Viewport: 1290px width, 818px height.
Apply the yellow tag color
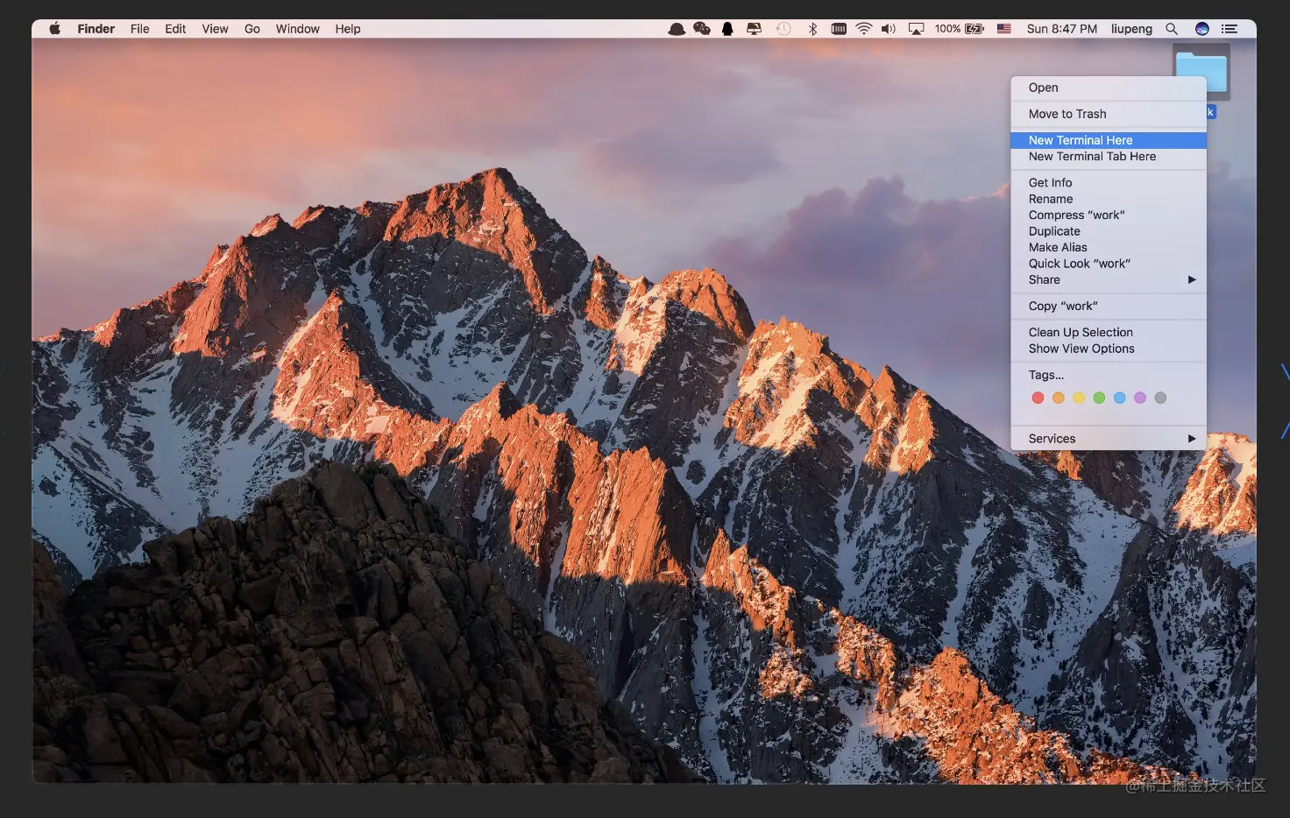point(1079,398)
